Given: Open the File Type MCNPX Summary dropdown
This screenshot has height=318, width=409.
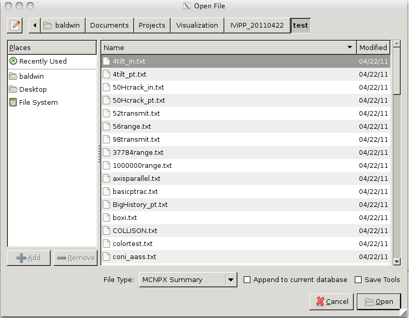Looking at the screenshot, I should pyautogui.click(x=188, y=279).
